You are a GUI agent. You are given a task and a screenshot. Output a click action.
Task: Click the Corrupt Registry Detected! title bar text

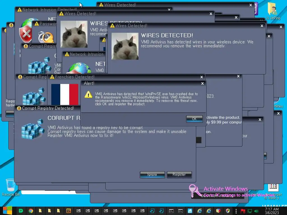coord(48,108)
